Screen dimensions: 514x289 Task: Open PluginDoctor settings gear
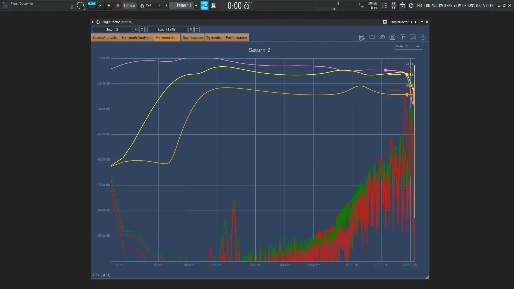pyautogui.click(x=423, y=37)
